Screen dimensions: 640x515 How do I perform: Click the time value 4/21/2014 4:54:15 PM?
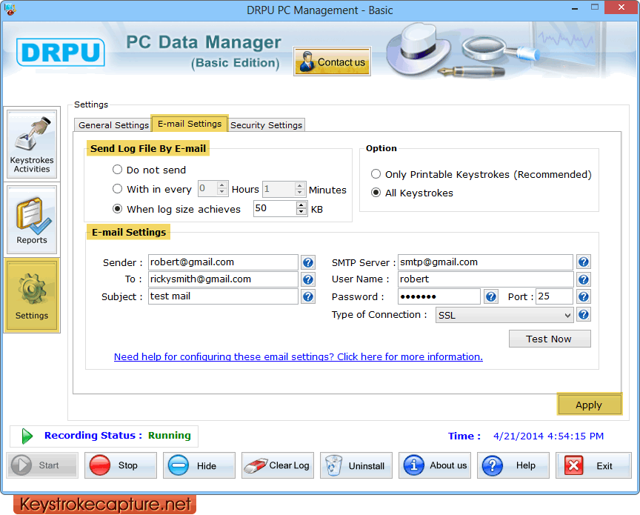point(548,436)
